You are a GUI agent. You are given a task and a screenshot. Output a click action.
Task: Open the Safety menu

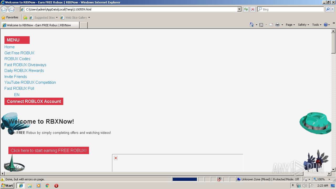coord(303,25)
